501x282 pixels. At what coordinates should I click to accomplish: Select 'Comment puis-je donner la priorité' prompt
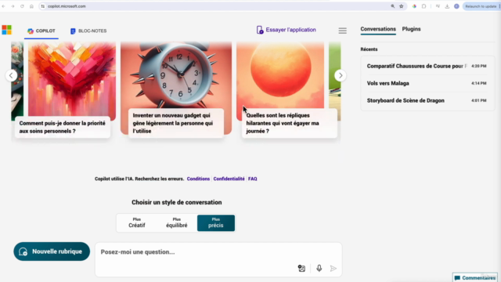63,127
